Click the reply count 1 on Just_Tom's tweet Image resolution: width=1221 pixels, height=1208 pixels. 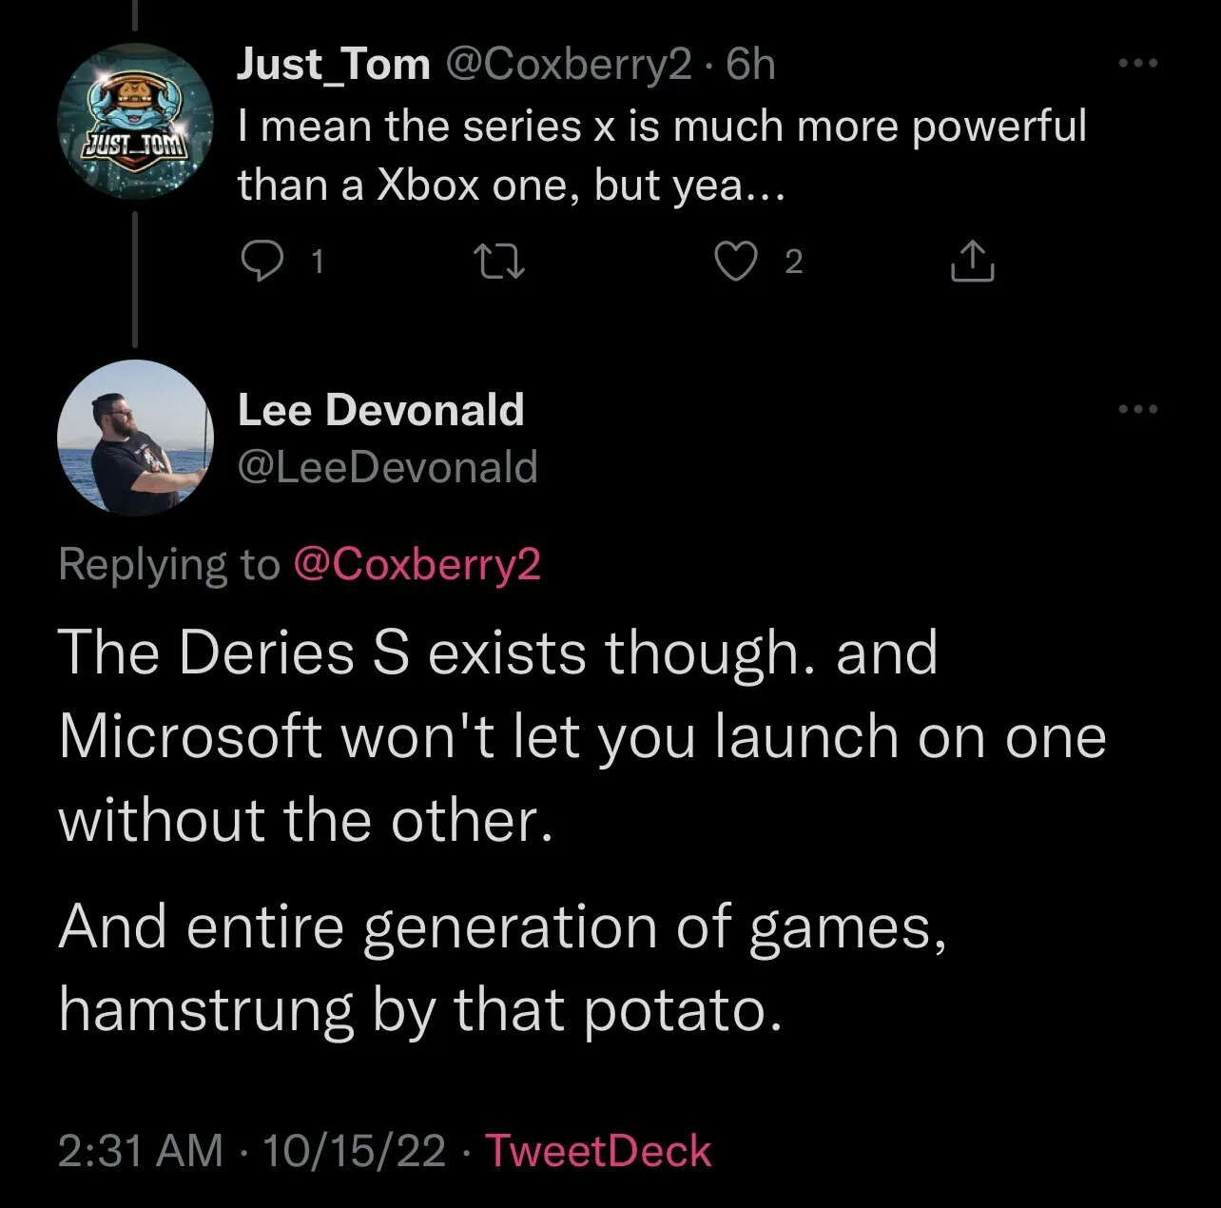pyautogui.click(x=318, y=262)
